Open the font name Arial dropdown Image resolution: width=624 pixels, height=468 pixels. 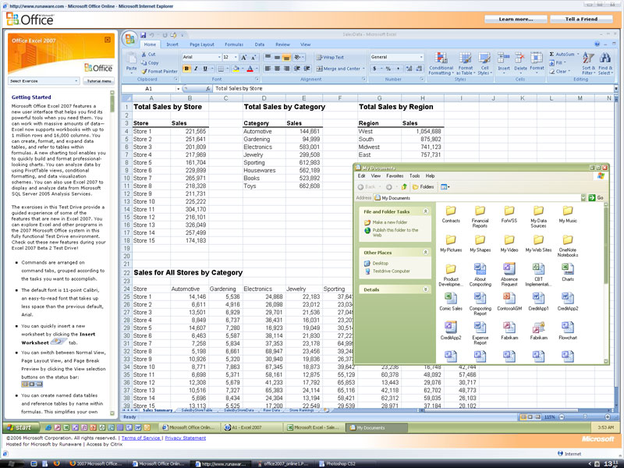(x=219, y=57)
